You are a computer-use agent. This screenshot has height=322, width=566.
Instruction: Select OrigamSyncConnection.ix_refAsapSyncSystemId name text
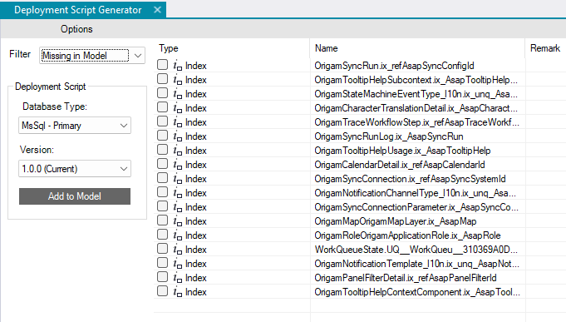[x=410, y=179]
